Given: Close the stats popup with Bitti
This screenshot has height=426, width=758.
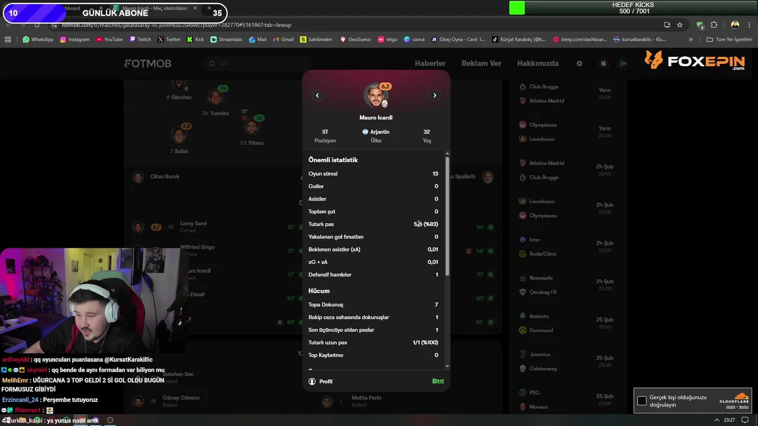Looking at the screenshot, I should pyautogui.click(x=438, y=382).
